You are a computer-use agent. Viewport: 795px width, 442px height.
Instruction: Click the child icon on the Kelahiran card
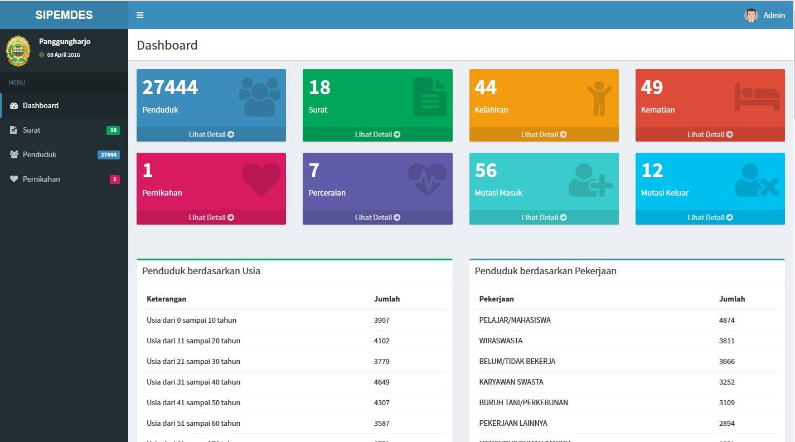click(599, 98)
